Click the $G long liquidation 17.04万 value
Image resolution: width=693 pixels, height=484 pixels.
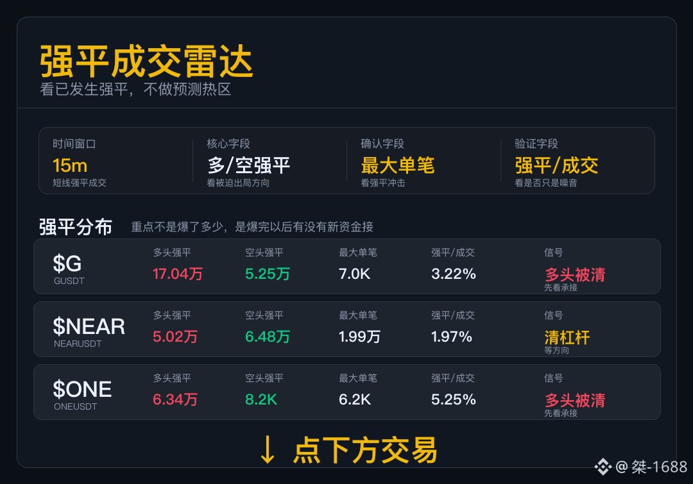[178, 274]
